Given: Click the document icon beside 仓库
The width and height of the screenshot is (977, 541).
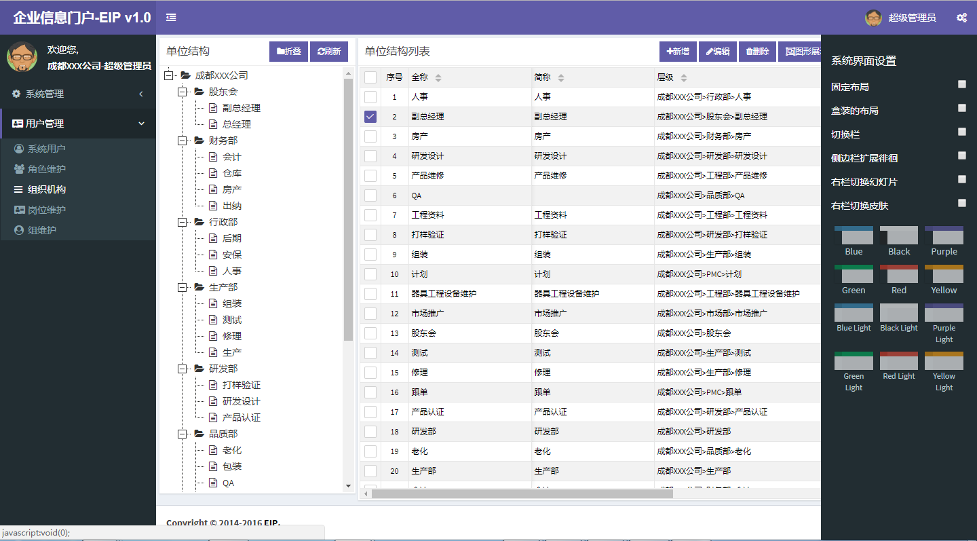Looking at the screenshot, I should (213, 173).
